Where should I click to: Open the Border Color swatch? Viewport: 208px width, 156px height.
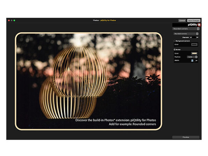point(194,53)
